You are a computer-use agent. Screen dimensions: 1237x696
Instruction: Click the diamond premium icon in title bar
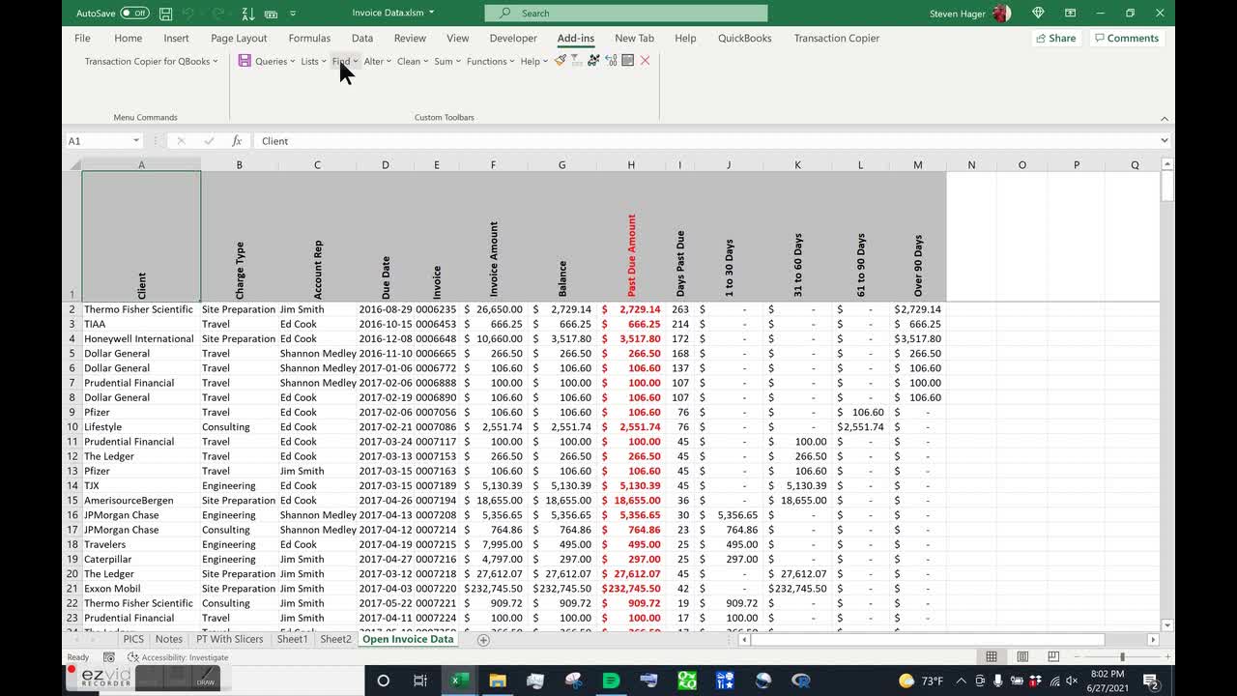click(x=1038, y=14)
